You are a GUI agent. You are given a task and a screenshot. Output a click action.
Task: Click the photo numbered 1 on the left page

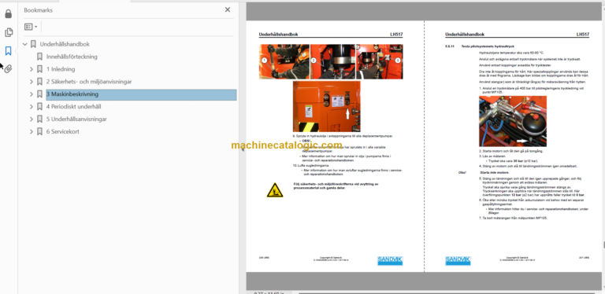[x=284, y=61]
